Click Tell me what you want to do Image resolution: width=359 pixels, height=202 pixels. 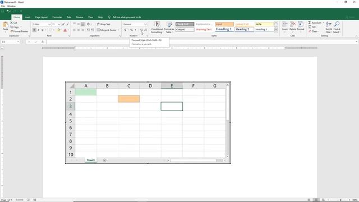(127, 17)
